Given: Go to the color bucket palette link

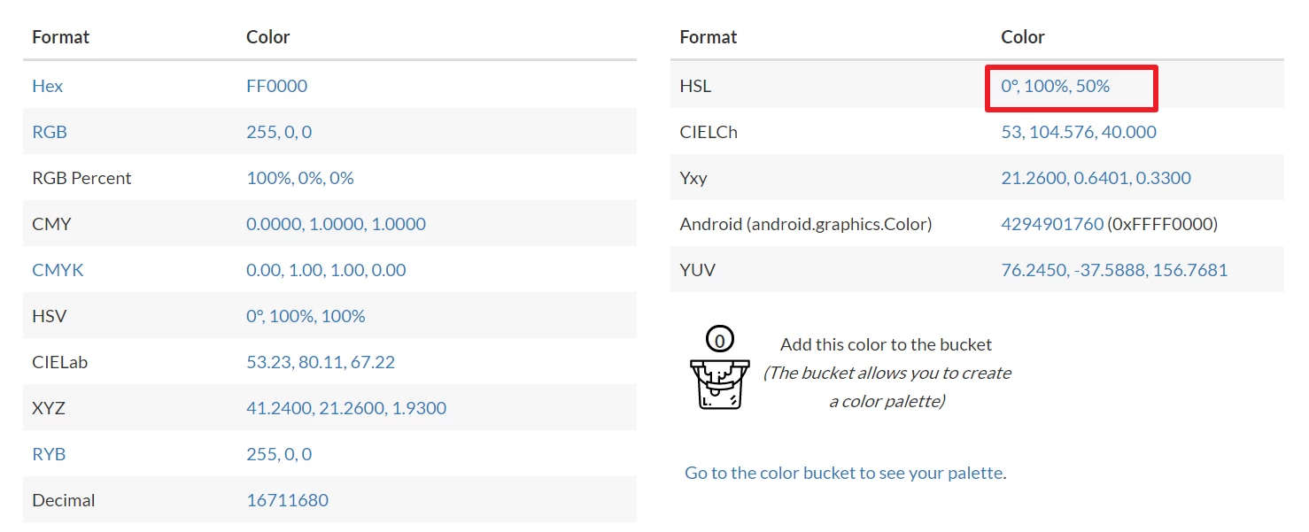Looking at the screenshot, I should [x=843, y=473].
